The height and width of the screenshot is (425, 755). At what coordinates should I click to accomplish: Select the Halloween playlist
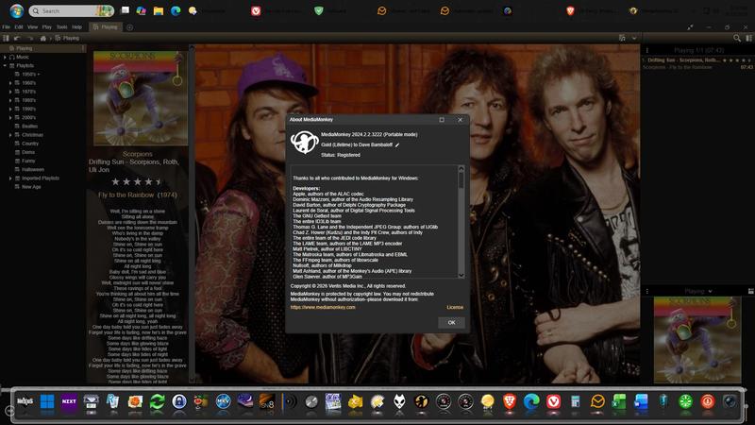pyautogui.click(x=33, y=170)
